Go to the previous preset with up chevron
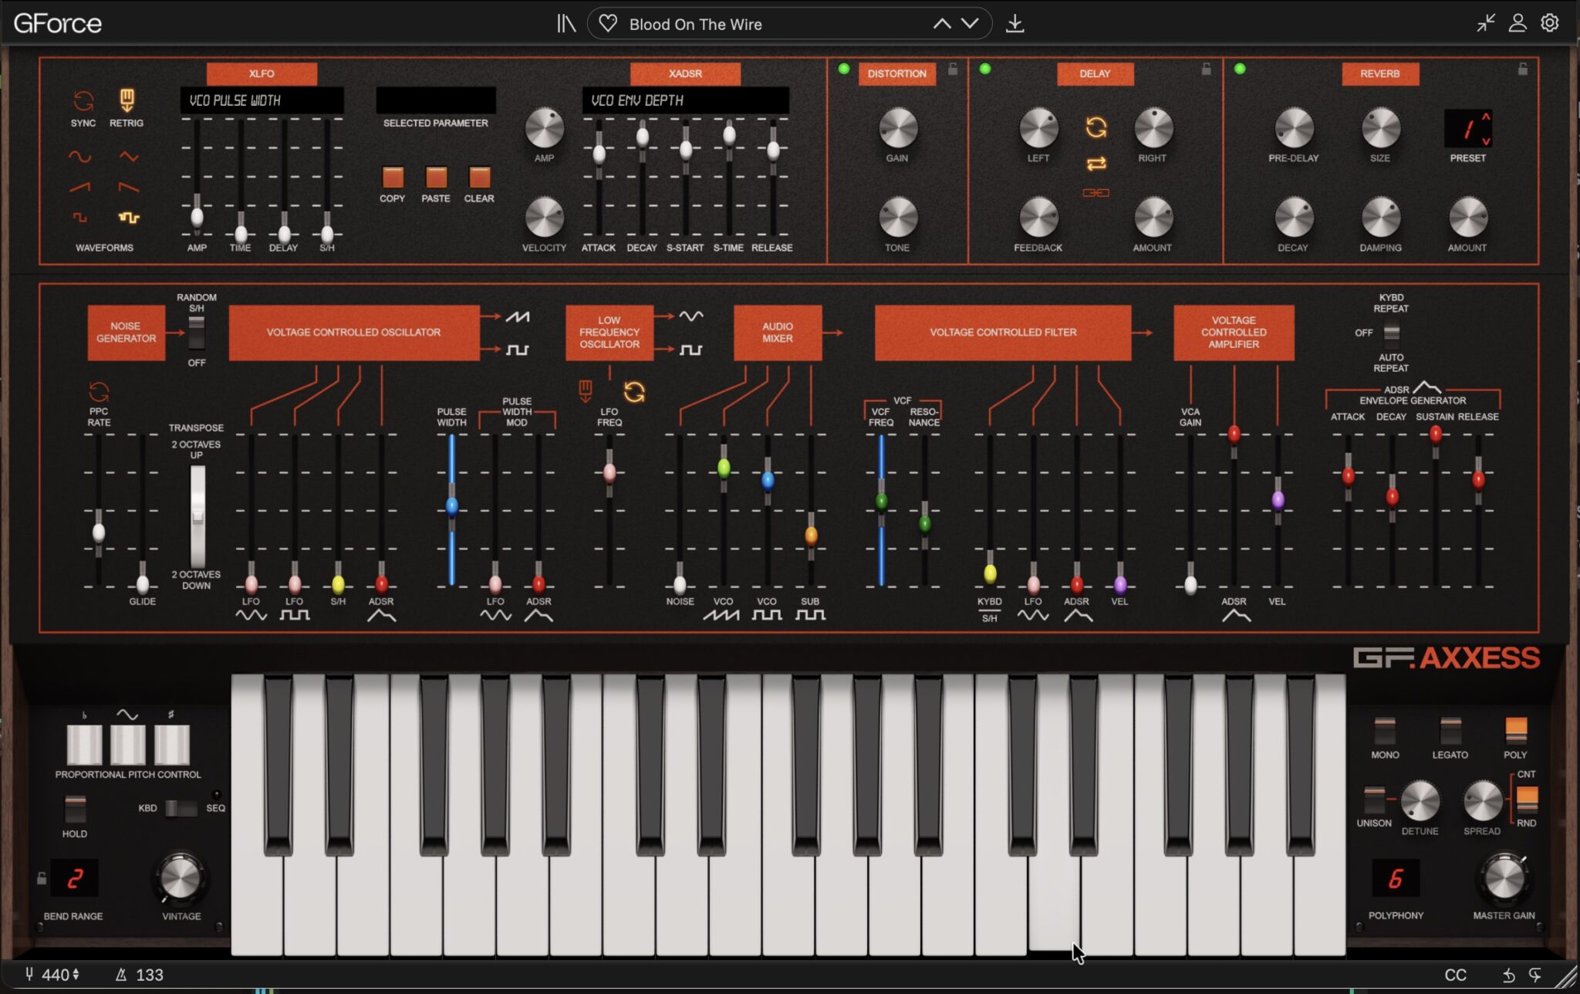Image resolution: width=1580 pixels, height=994 pixels. tap(942, 24)
